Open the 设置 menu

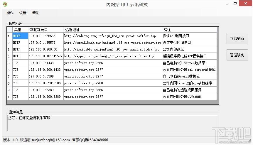point(23,13)
